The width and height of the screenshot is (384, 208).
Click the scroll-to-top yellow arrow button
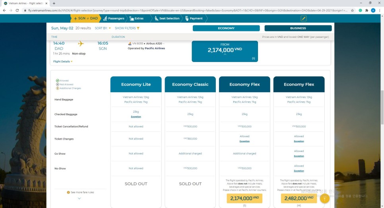tap(324, 199)
